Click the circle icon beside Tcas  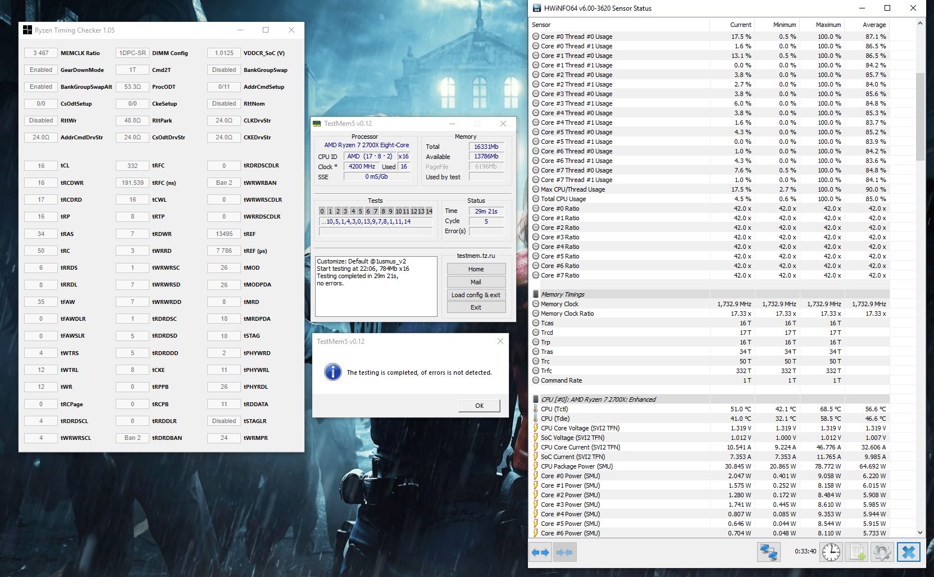tap(536, 323)
